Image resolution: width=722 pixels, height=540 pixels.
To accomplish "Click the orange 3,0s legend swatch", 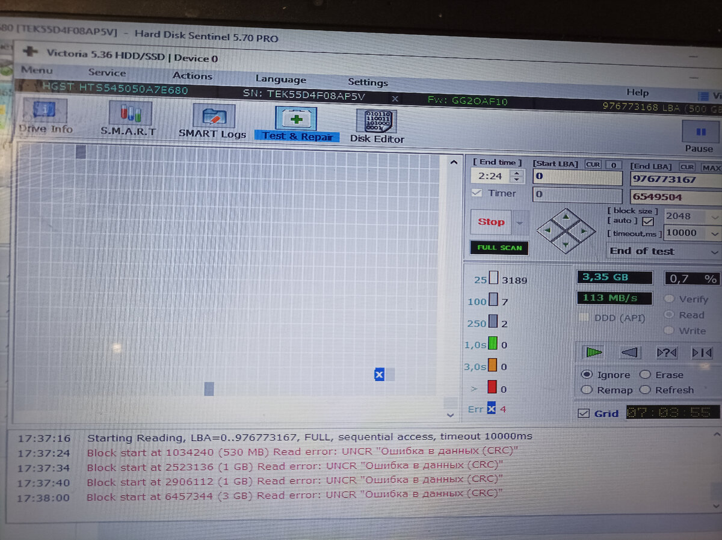I will click(492, 365).
